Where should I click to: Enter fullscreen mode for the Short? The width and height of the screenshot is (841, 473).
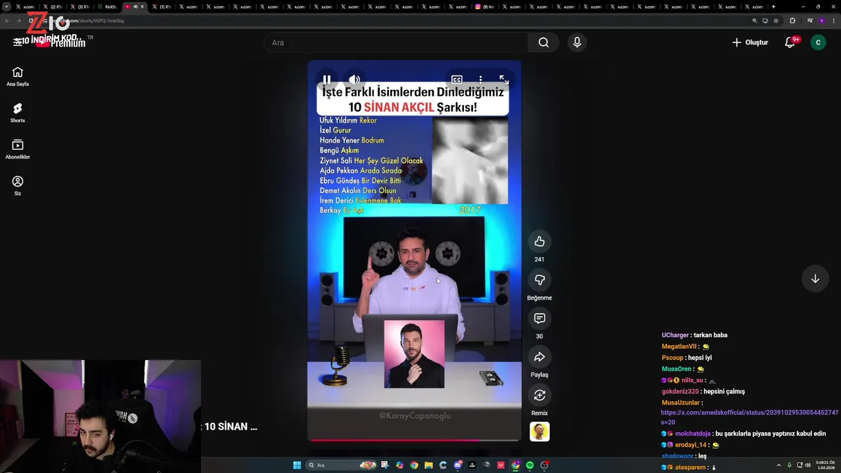(x=504, y=79)
